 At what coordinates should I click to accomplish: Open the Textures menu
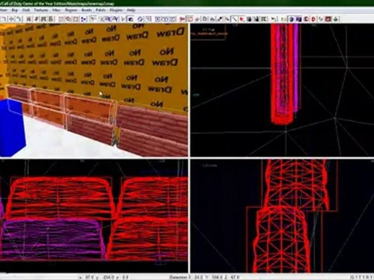tap(41, 10)
